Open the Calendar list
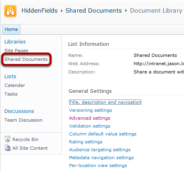The height and width of the screenshot is (171, 184). coord(15,85)
